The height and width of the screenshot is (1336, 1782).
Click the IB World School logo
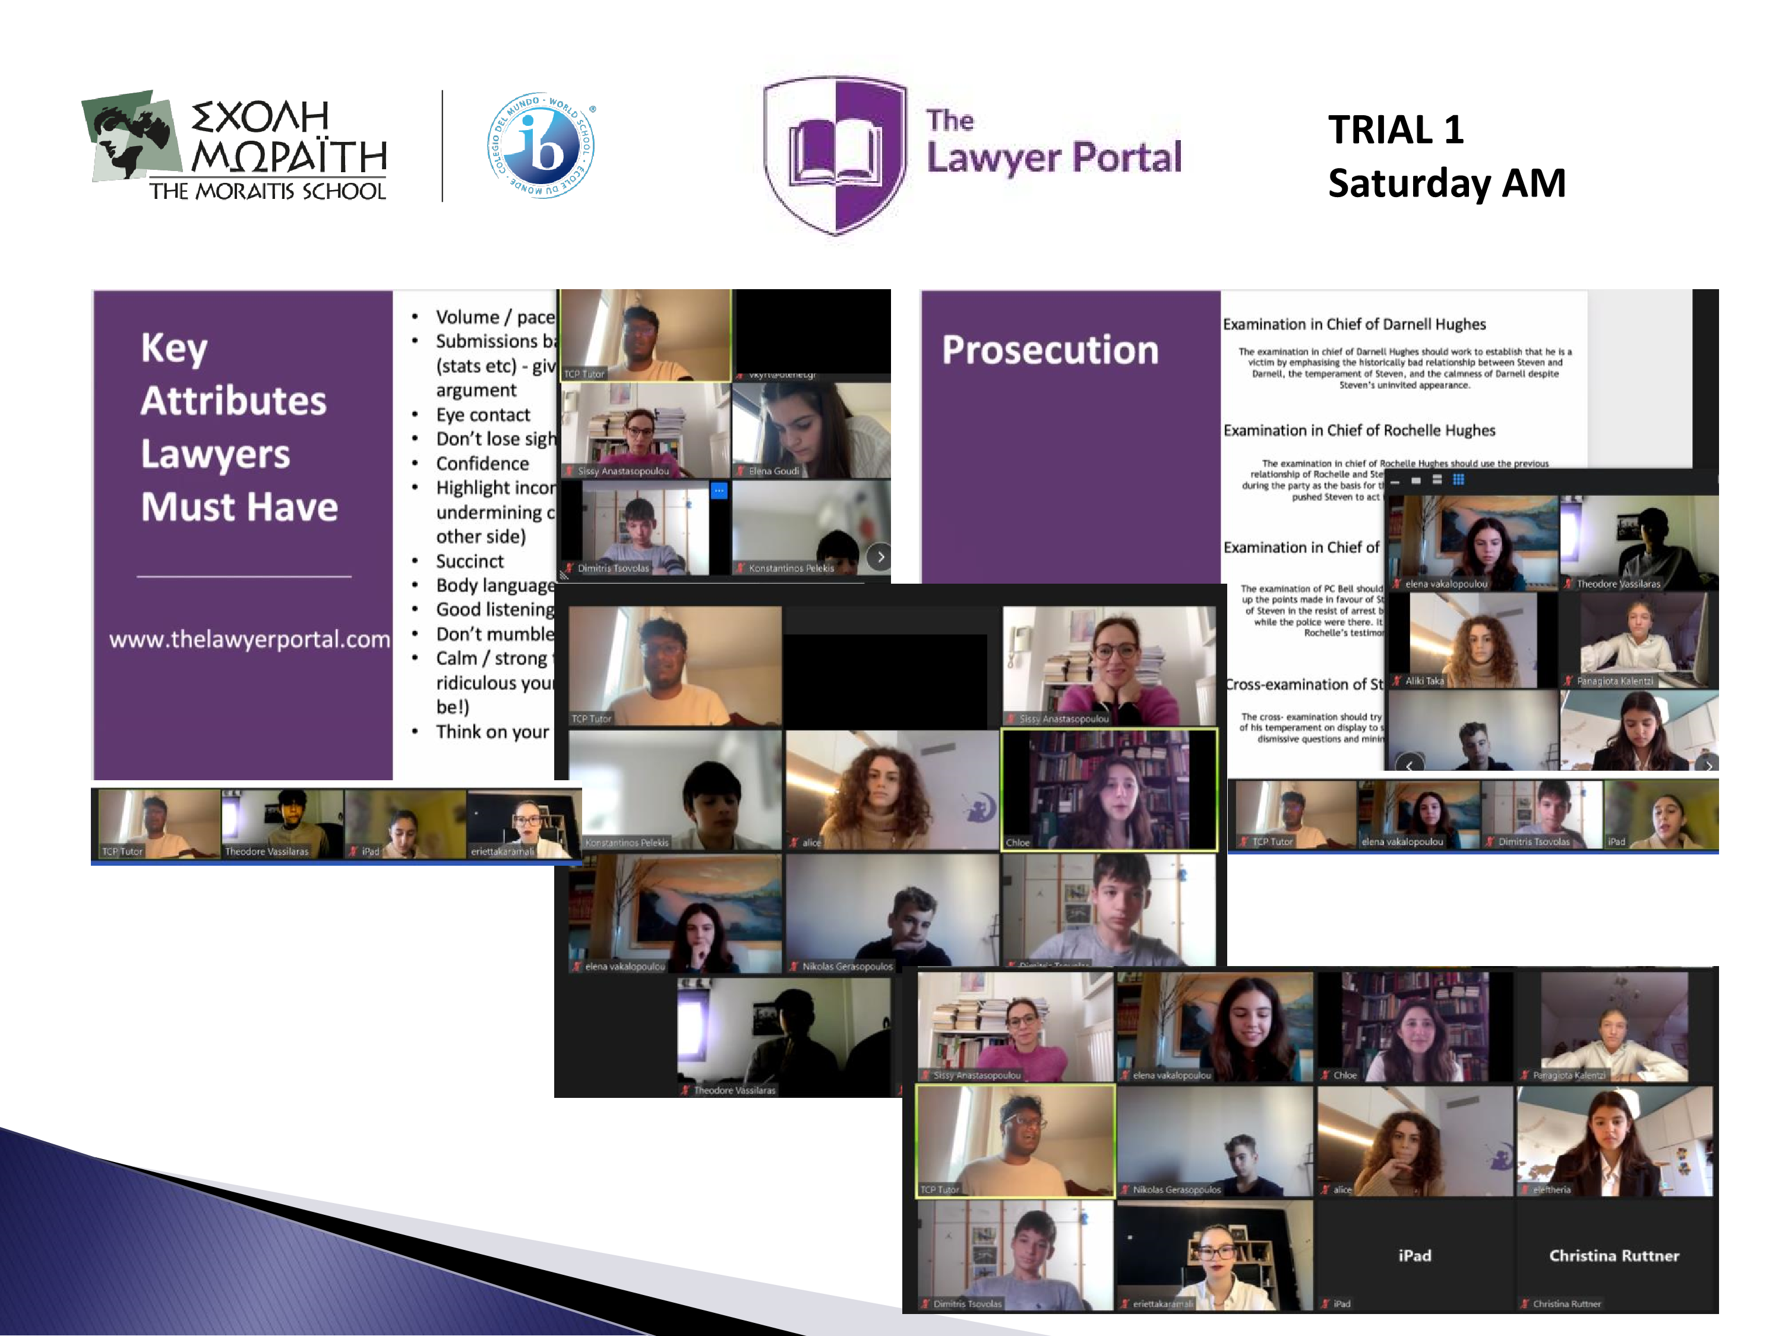click(541, 145)
